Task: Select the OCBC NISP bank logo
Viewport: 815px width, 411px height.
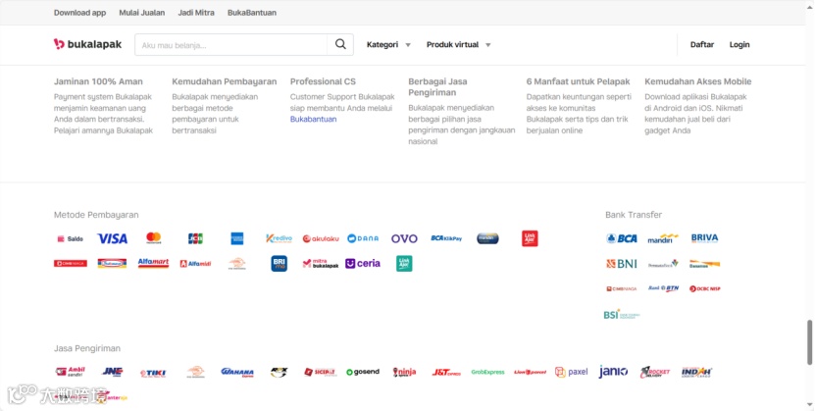Action: coord(704,288)
